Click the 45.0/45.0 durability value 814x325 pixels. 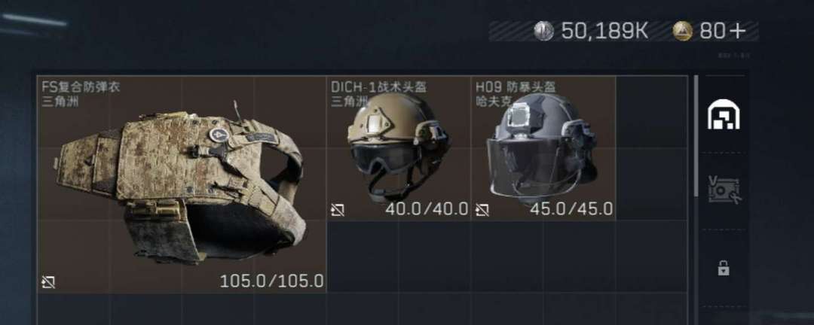pos(571,209)
